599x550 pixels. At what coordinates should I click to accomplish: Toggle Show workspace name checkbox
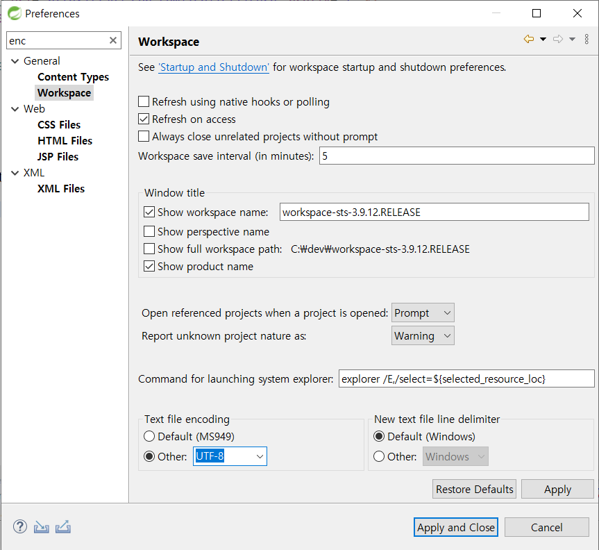tap(149, 212)
